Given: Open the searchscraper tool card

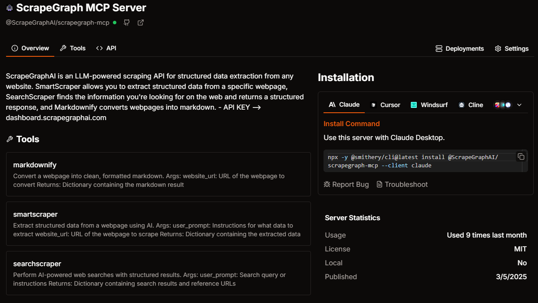Looking at the screenshot, I should pyautogui.click(x=158, y=273).
